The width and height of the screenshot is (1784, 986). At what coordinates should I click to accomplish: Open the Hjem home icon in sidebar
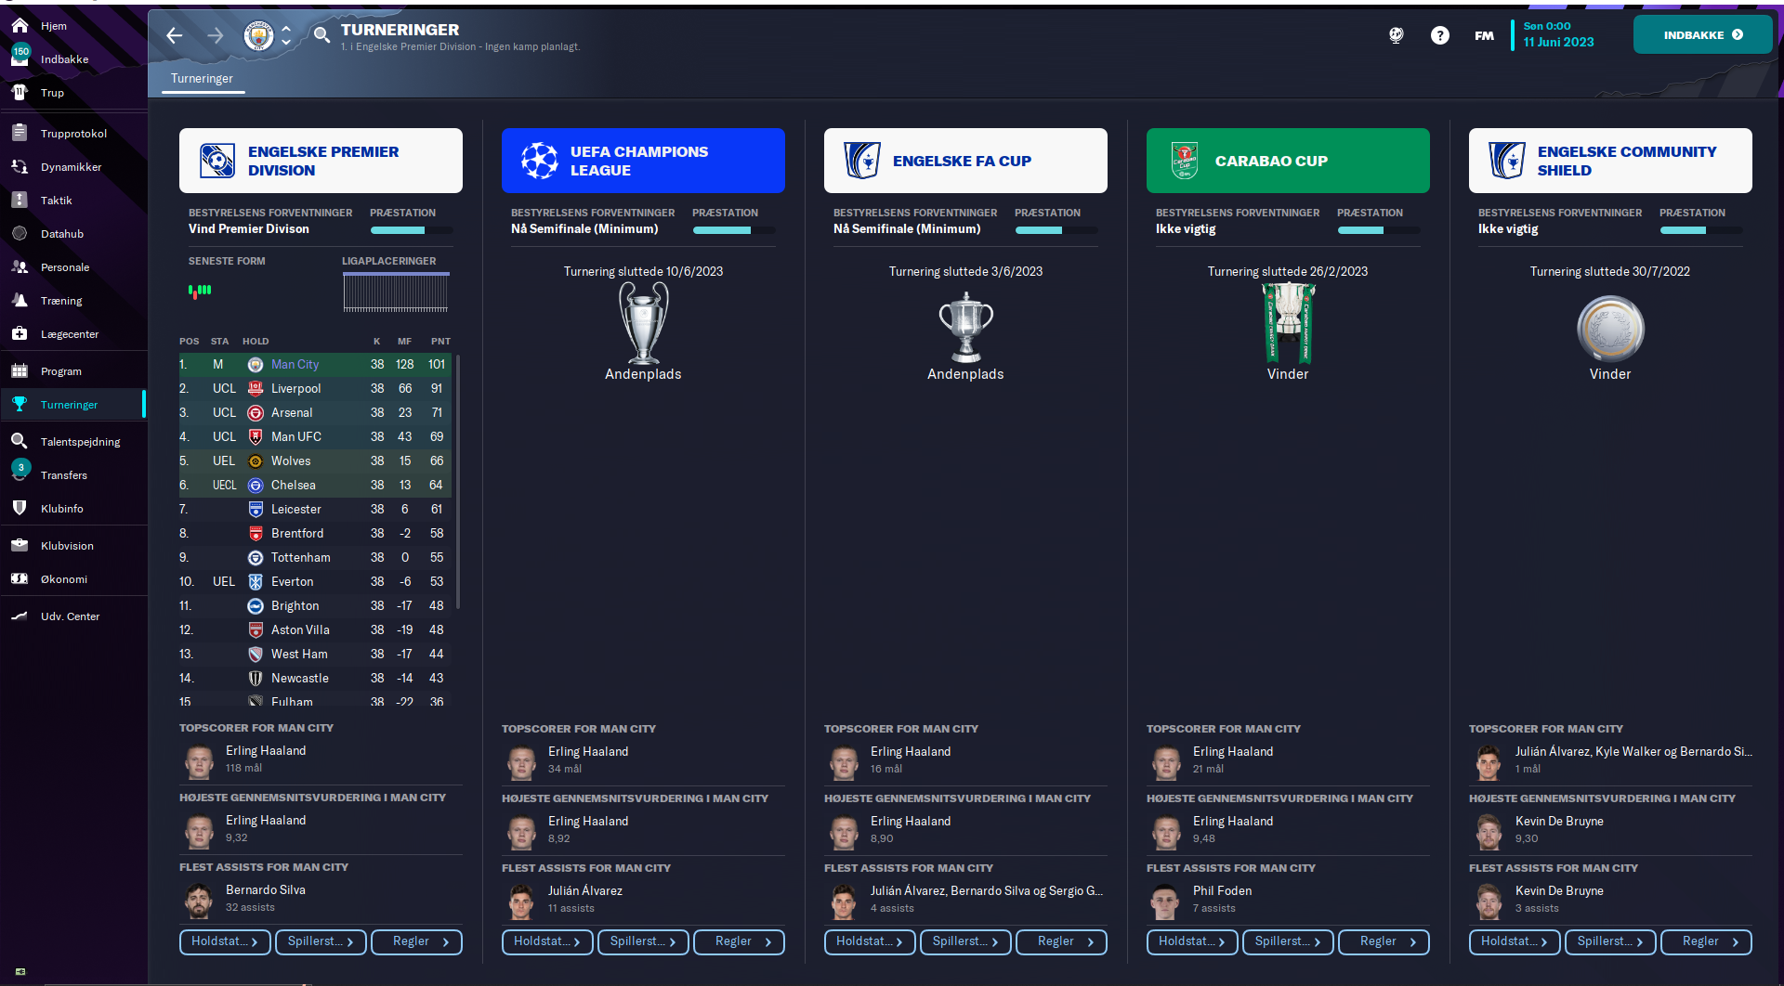(x=20, y=26)
